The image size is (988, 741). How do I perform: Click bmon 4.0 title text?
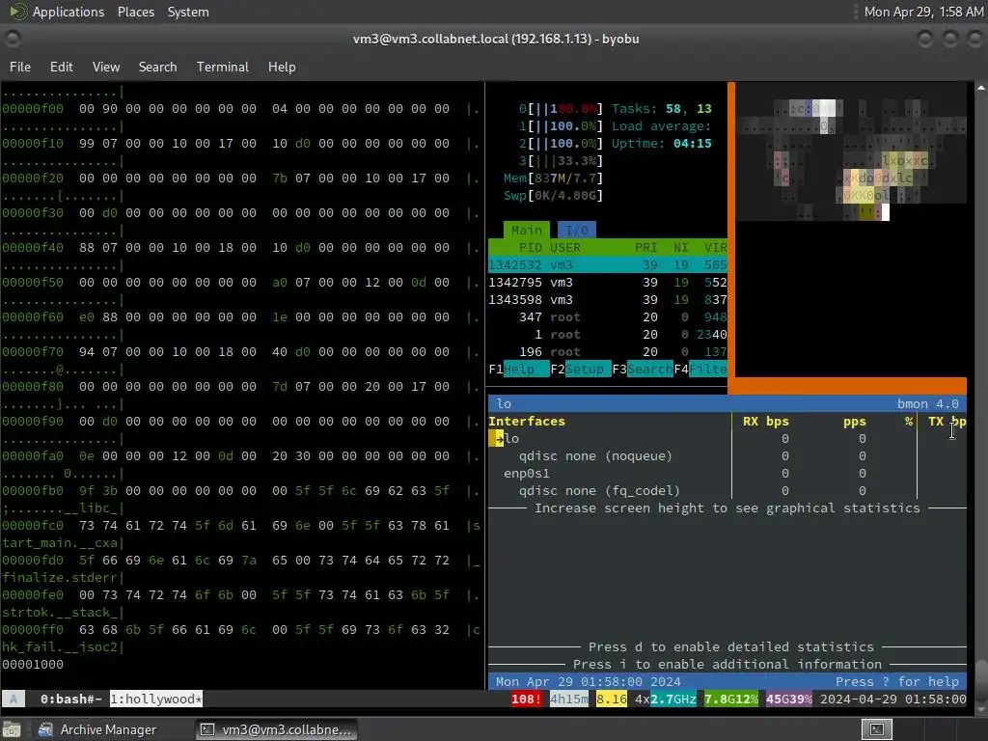927,404
